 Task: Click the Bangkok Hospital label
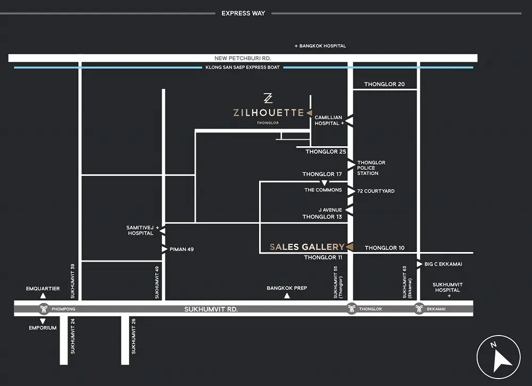322,46
